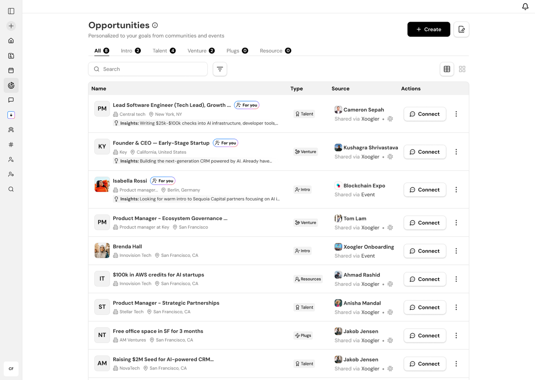This screenshot has height=380, width=535.
Task: Select the All tab
Action: (x=102, y=51)
